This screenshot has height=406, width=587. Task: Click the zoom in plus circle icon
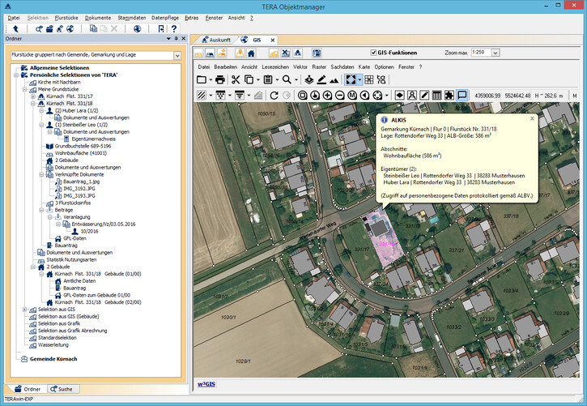(x=329, y=95)
